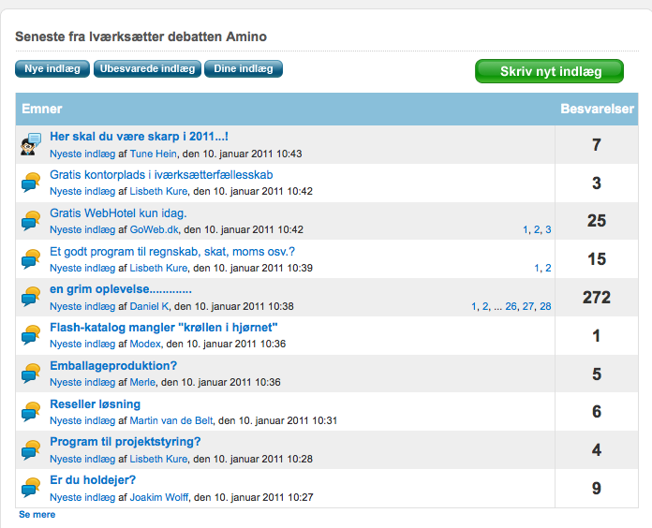Go to page 2 of 'Et godt program' topic

(548, 268)
